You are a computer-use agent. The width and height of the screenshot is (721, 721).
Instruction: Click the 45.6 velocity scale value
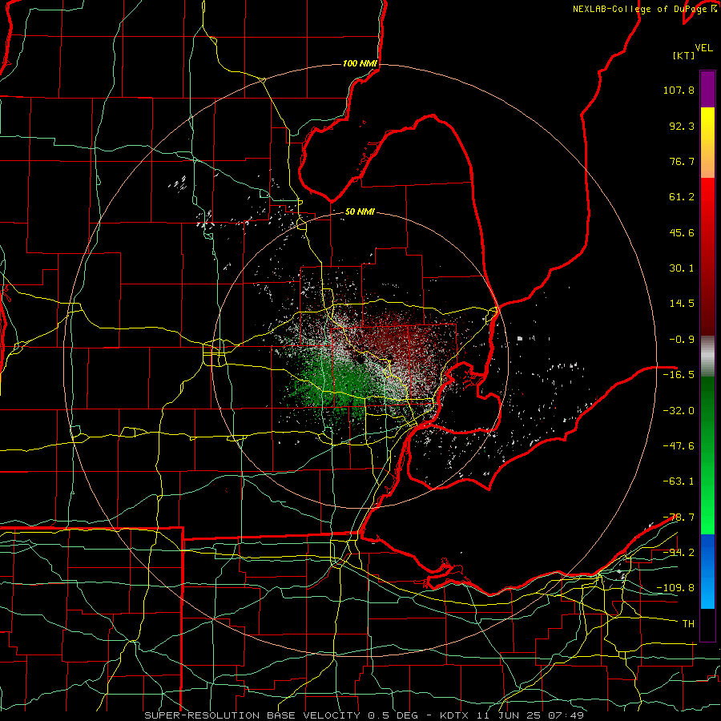[682, 232]
